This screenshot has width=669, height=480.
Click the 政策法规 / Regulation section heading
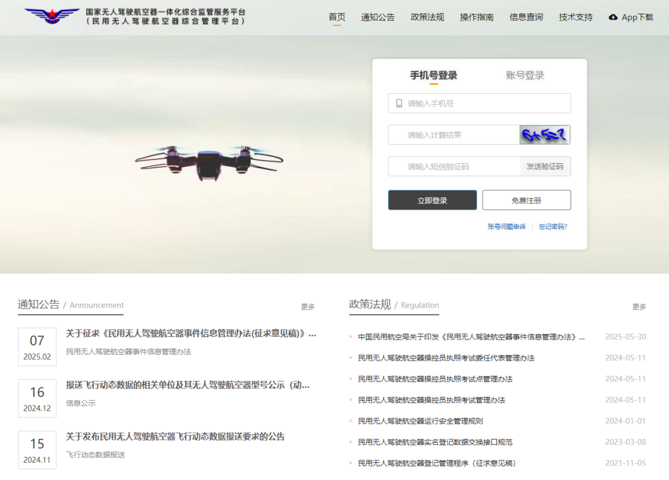[394, 305]
